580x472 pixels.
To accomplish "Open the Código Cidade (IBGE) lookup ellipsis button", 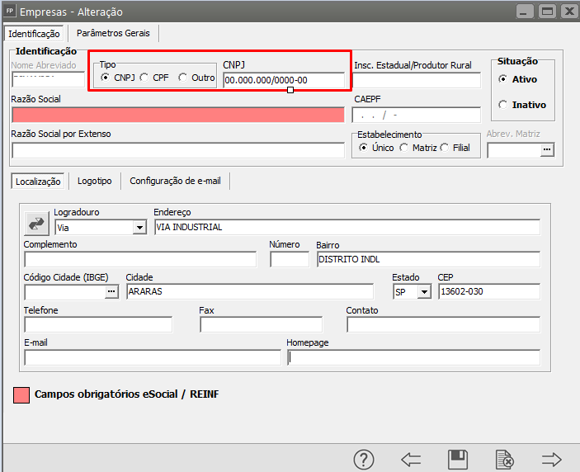I will (111, 292).
